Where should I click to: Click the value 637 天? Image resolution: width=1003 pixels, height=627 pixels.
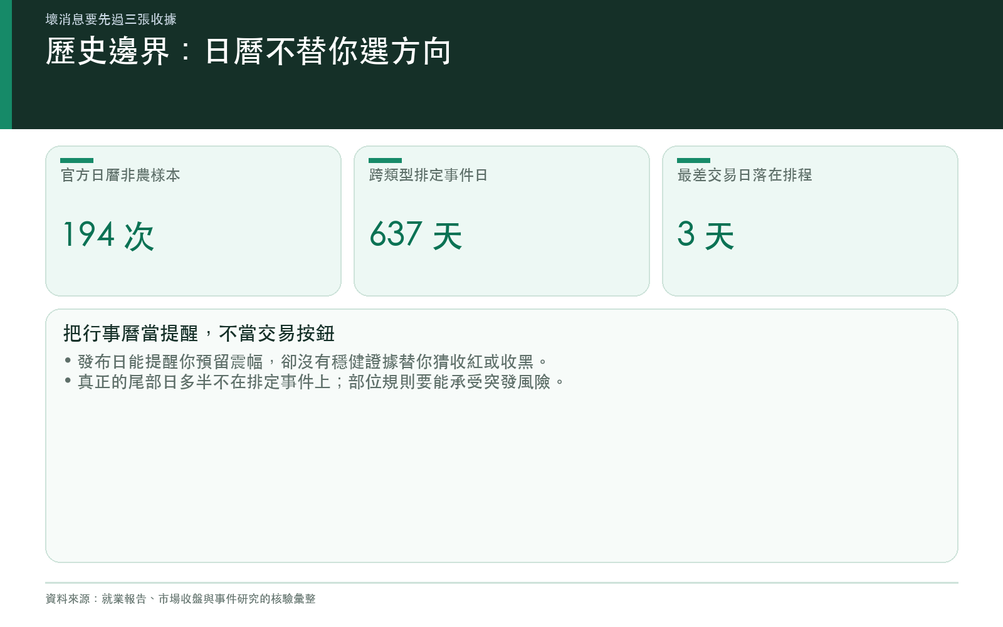pos(416,235)
